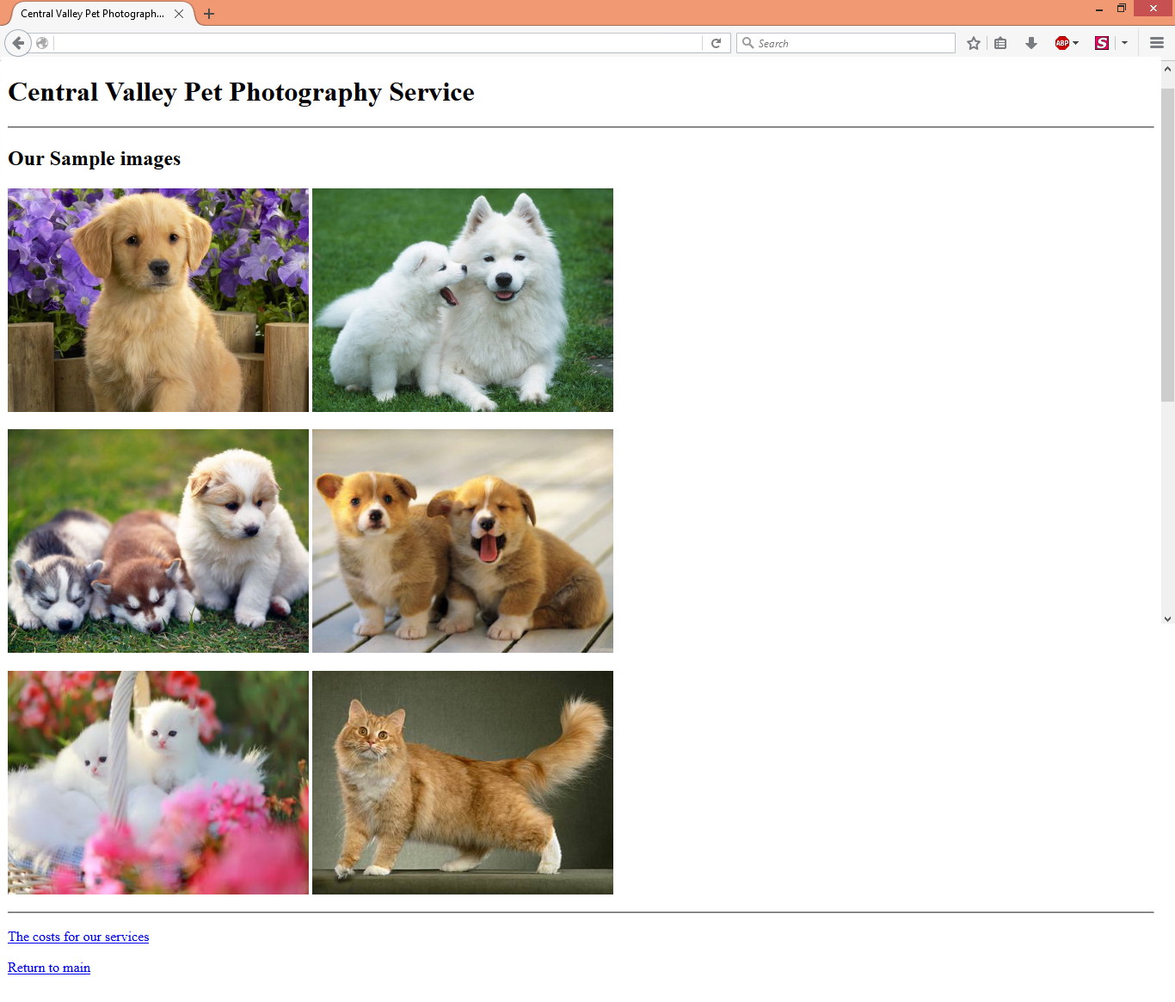Open a new tab with plus button

[209, 14]
